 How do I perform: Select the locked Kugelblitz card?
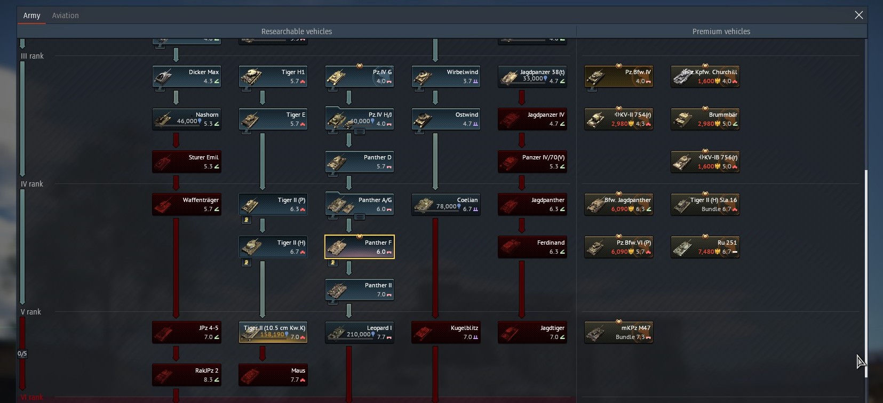coord(446,332)
